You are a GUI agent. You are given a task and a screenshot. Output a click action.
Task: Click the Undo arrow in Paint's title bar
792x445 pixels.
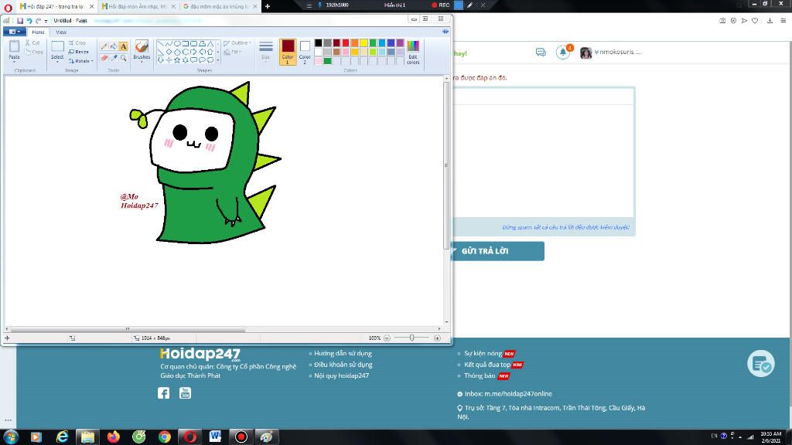point(29,21)
